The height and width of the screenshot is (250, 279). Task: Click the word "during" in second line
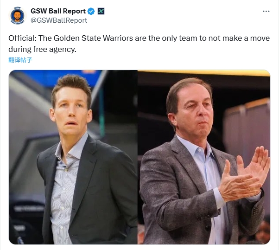(20, 49)
